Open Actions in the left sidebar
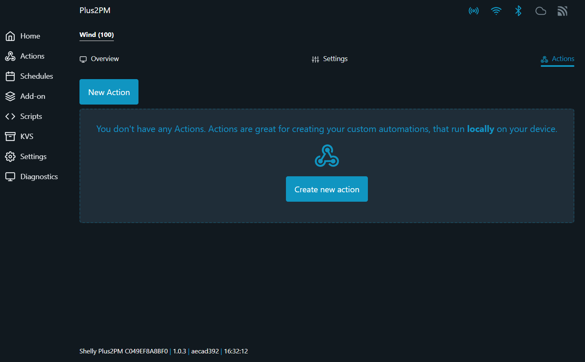The height and width of the screenshot is (362, 585). pyautogui.click(x=32, y=56)
